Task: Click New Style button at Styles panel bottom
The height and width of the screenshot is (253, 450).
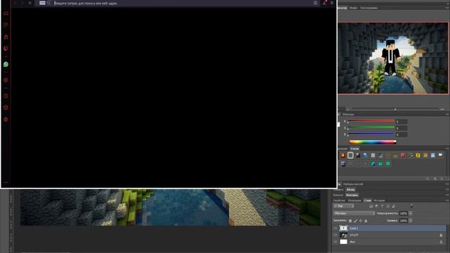Action: click(435, 179)
